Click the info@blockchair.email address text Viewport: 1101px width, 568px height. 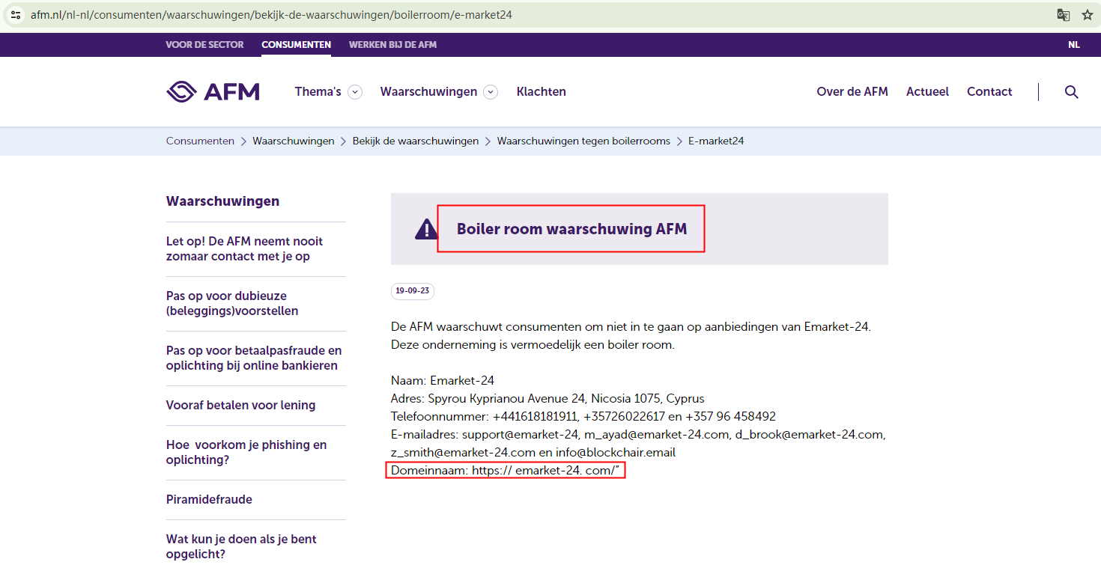pyautogui.click(x=616, y=452)
